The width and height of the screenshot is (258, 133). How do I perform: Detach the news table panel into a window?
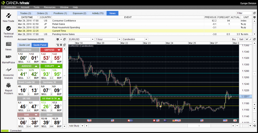tap(254, 13)
